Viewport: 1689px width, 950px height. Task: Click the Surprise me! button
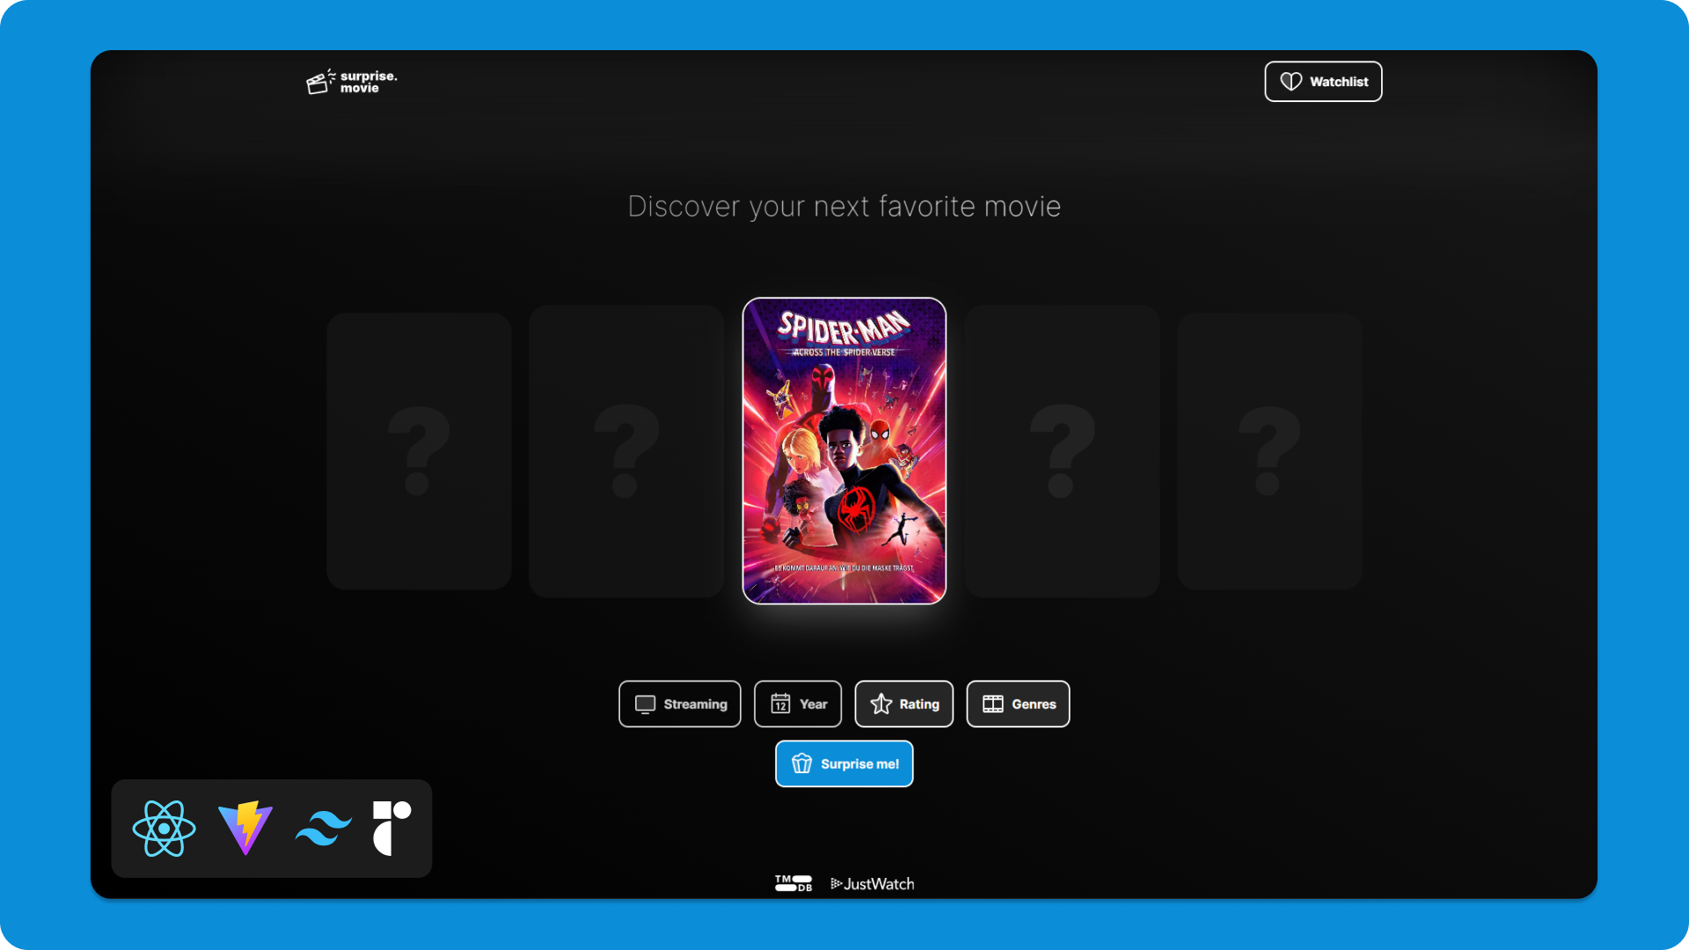pos(844,764)
